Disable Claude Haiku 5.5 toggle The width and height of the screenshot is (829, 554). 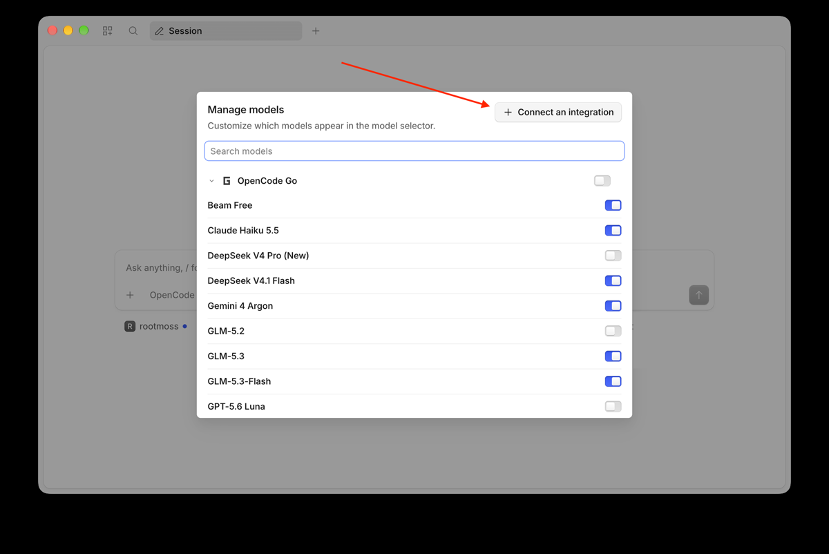[x=613, y=231]
